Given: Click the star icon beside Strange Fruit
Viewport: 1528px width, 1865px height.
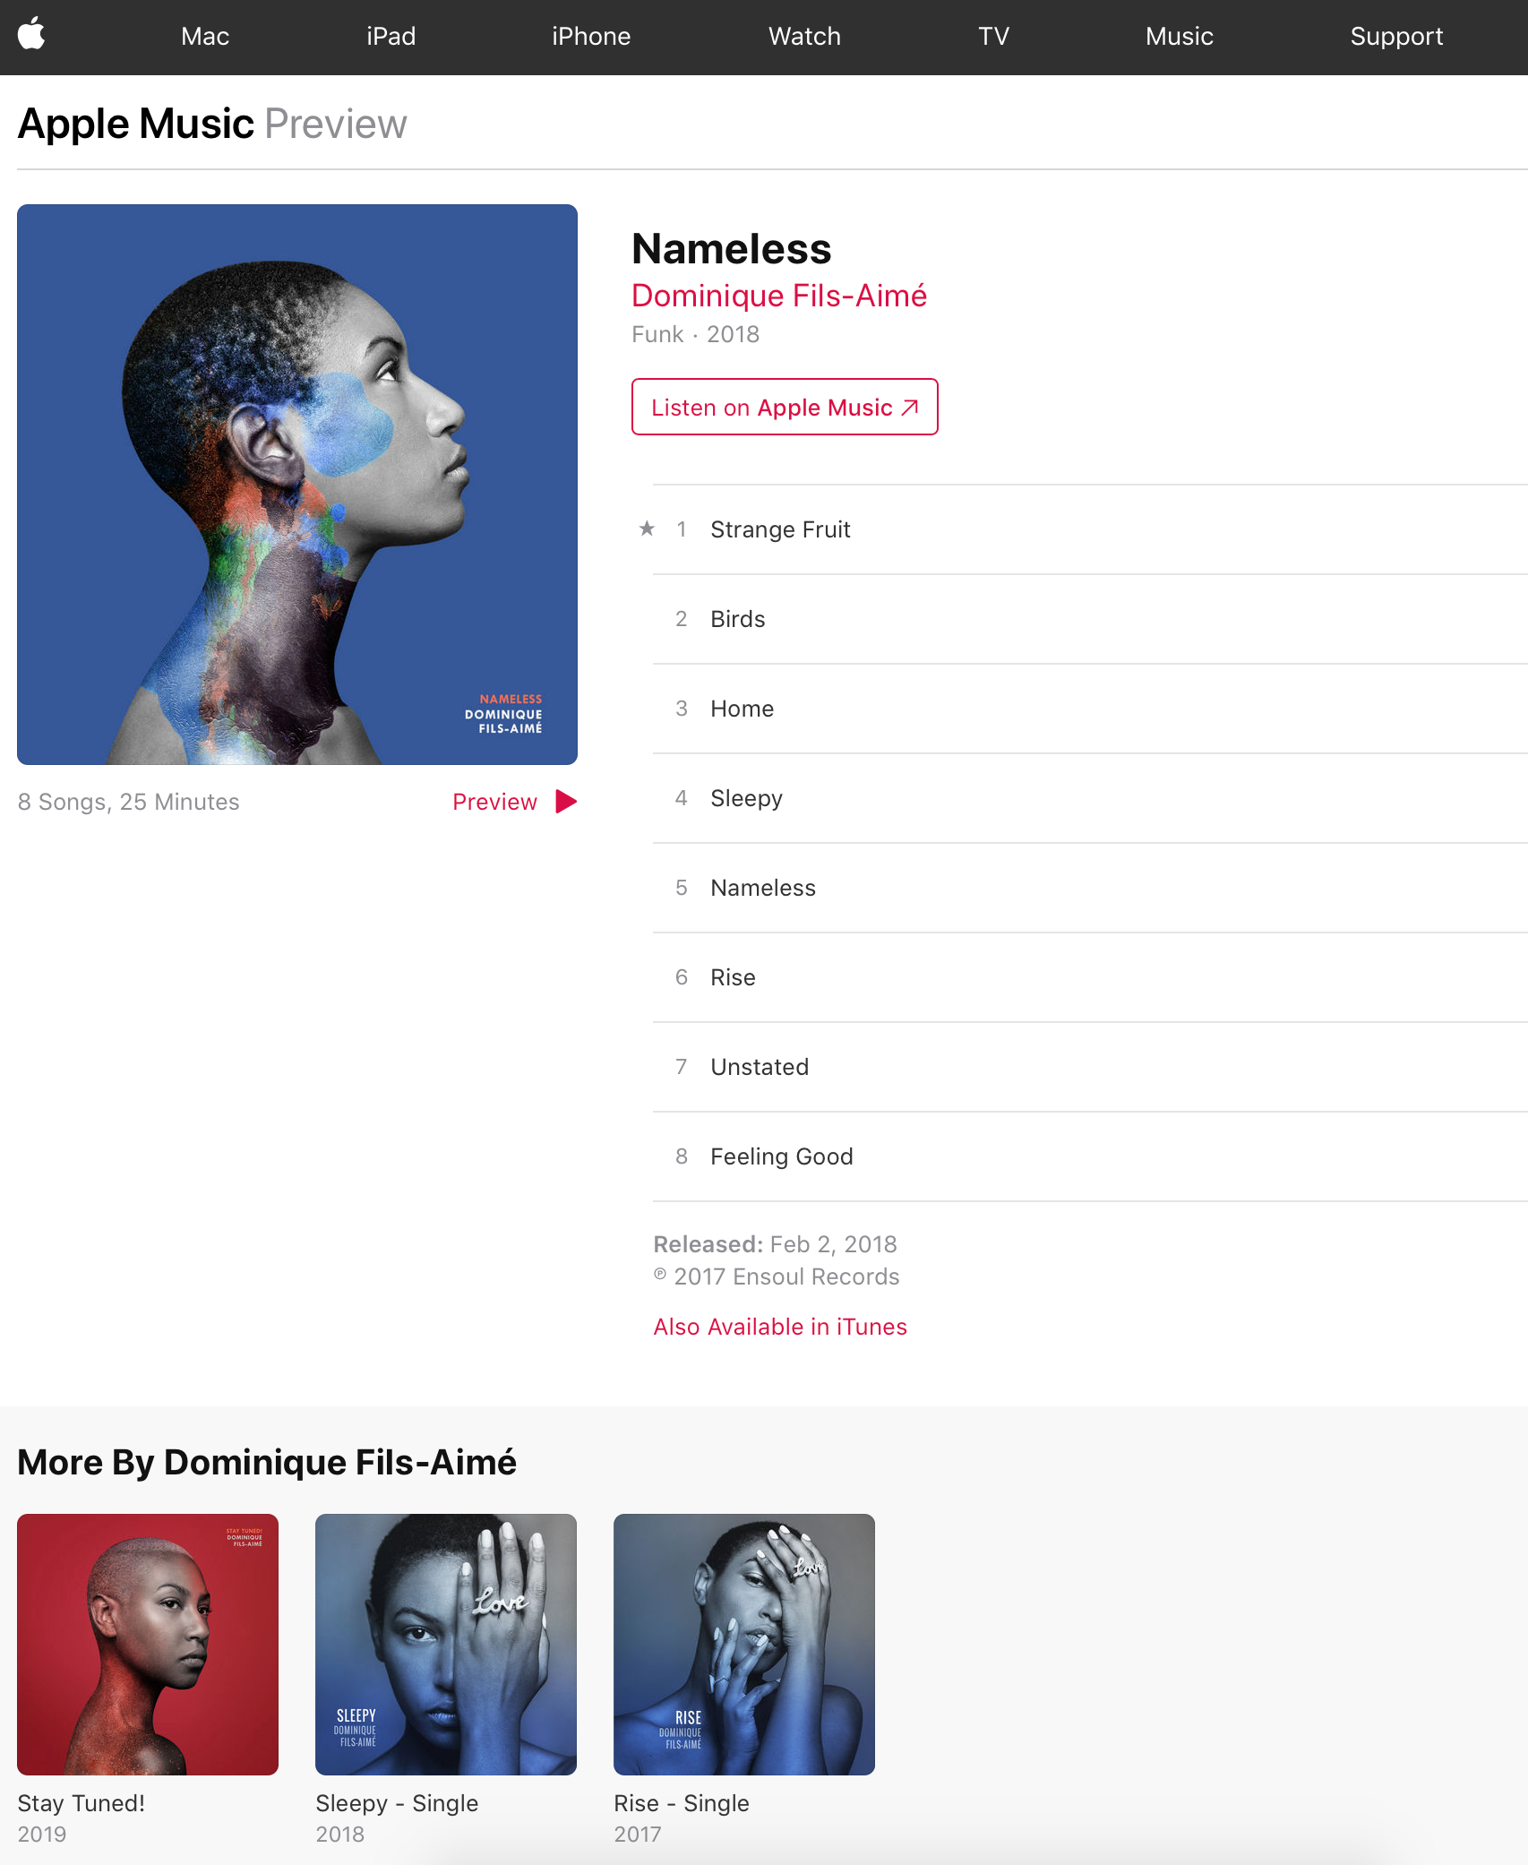Looking at the screenshot, I should pos(647,529).
